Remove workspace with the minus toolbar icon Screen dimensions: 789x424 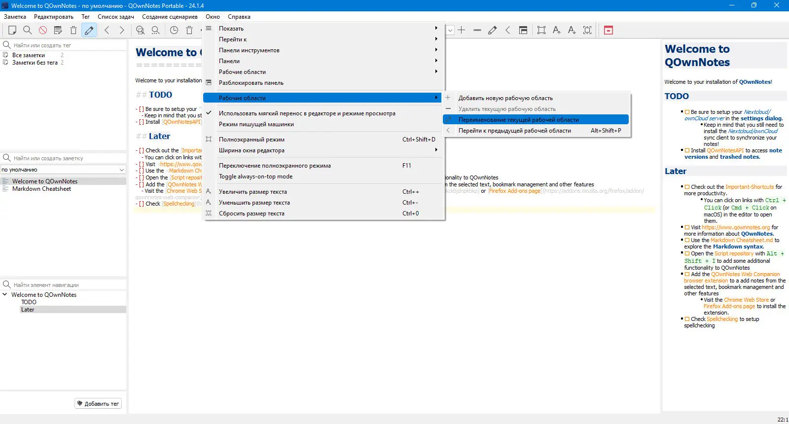pyautogui.click(x=477, y=30)
